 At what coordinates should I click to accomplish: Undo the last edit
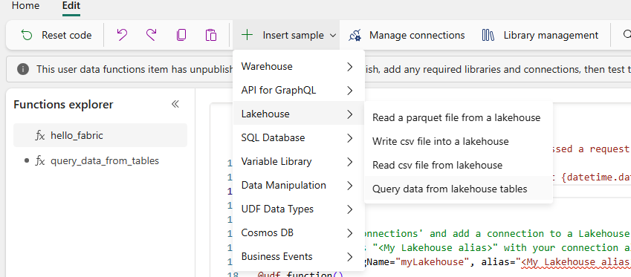tap(122, 35)
